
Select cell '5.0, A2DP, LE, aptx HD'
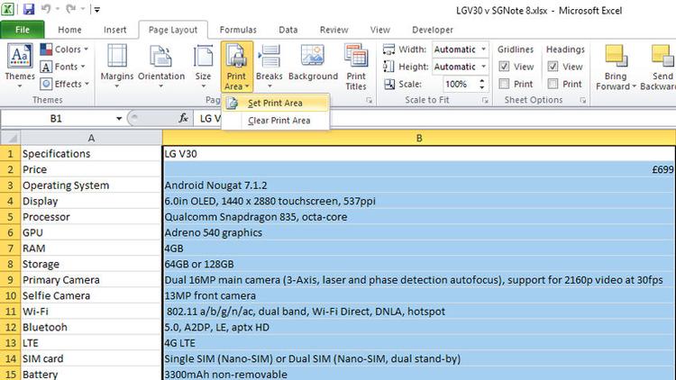418,327
